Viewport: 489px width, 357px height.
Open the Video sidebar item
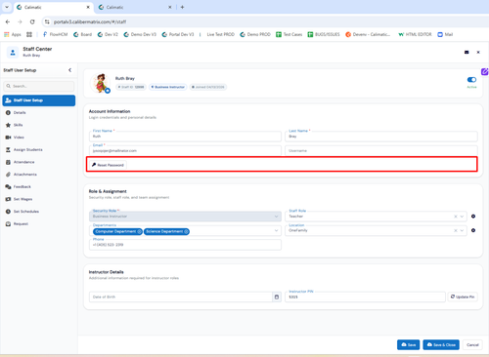tap(39, 138)
